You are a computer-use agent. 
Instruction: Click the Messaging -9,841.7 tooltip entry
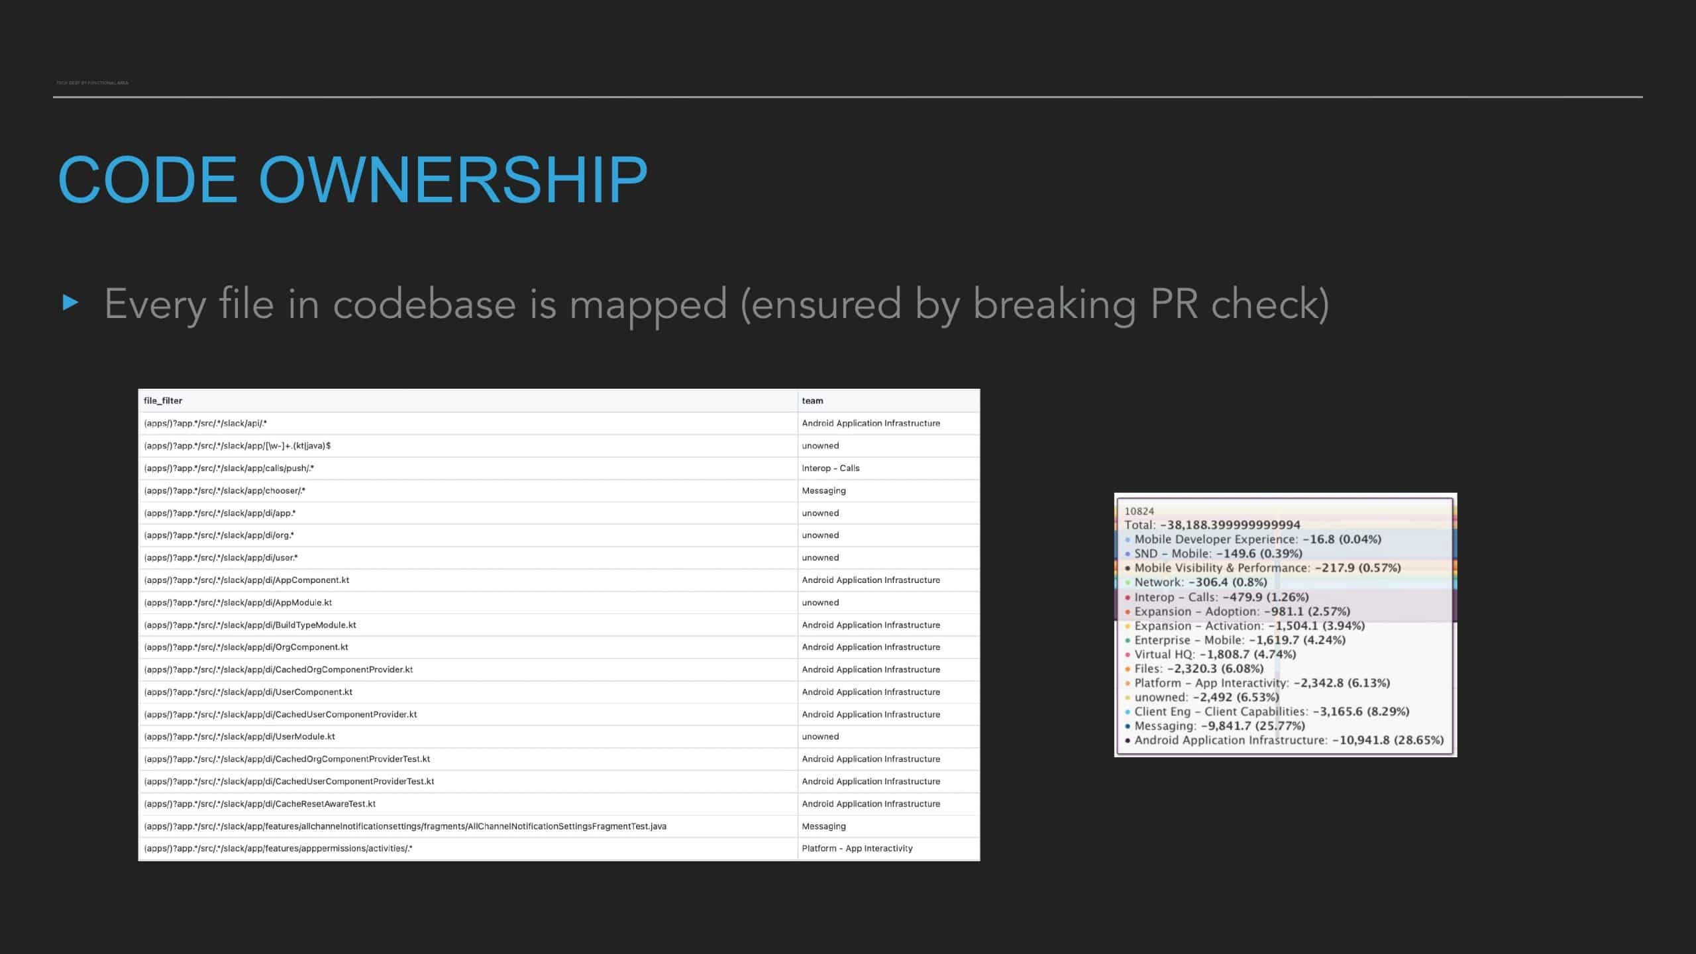(1214, 726)
